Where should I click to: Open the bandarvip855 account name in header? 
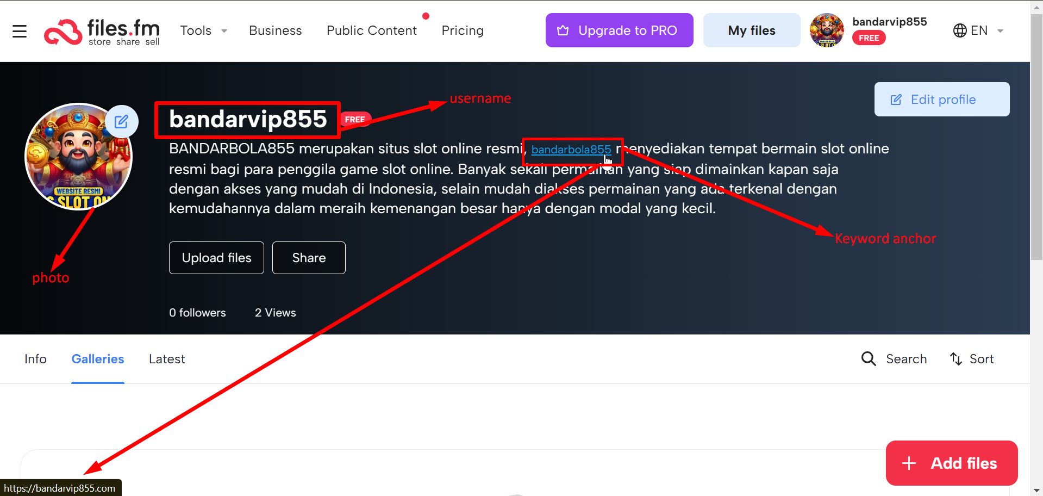[889, 22]
